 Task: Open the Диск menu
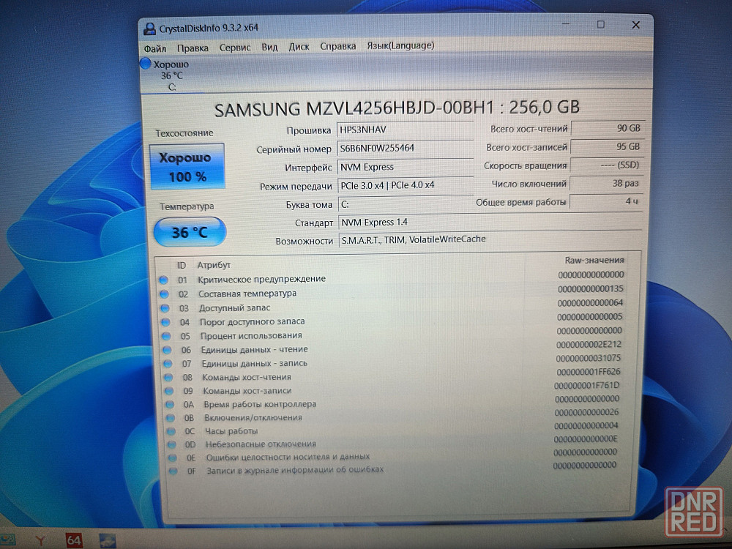[299, 47]
